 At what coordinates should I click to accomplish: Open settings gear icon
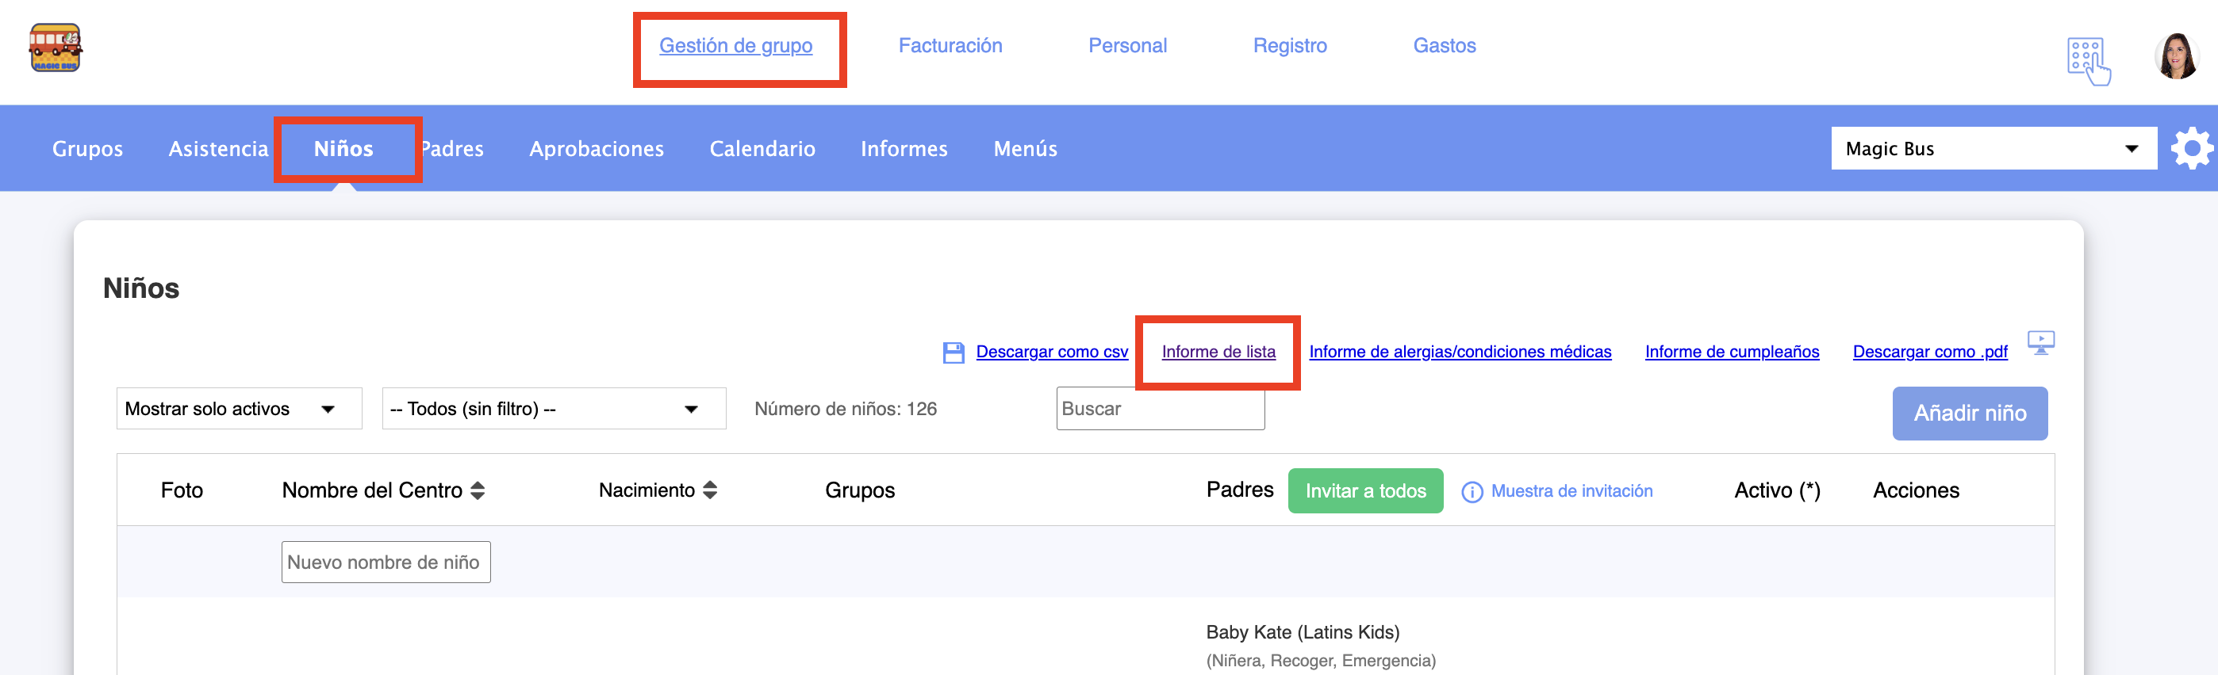point(2191,149)
